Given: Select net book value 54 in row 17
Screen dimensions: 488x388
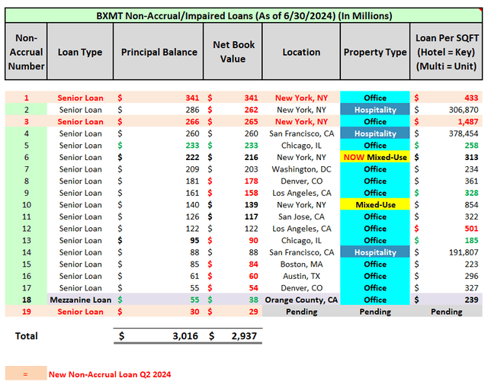Looking at the screenshot, I should (x=253, y=288).
